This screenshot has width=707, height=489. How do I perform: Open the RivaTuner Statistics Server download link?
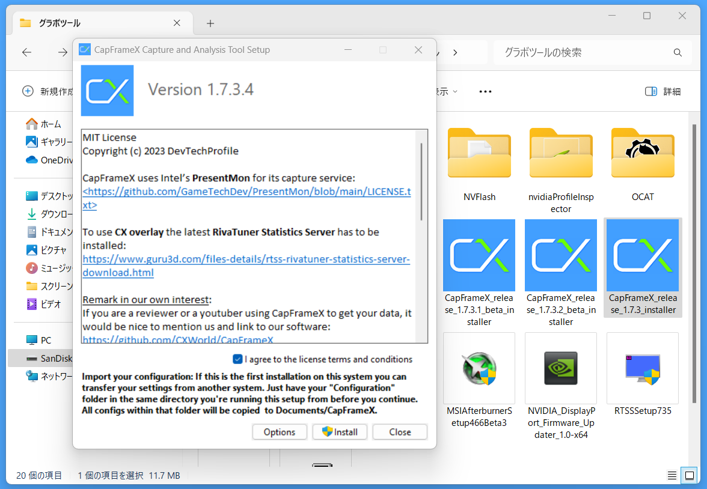pyautogui.click(x=246, y=266)
